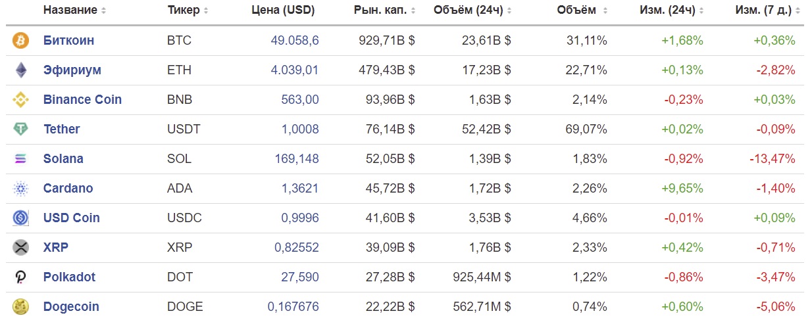This screenshot has width=810, height=328.
Task: Select Polkadot 24h change -0,86%
Action: [684, 277]
